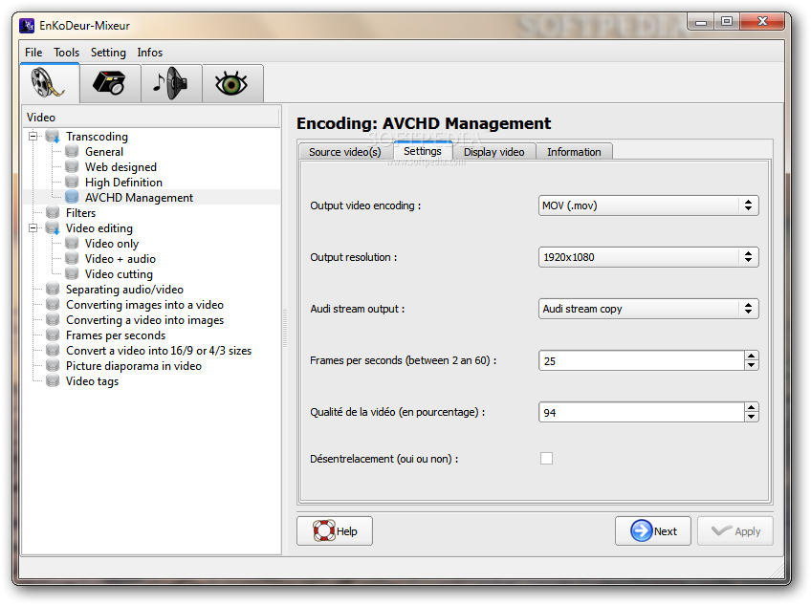Screen dimensions: 811x605
Task: Select Video cutting in the tree
Action: (x=119, y=273)
